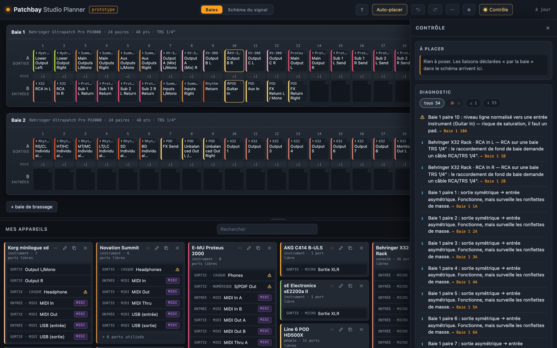The width and height of the screenshot is (557, 348).
Task: Duplicate the AKG C414 B-ULS device
Action: pos(350,248)
